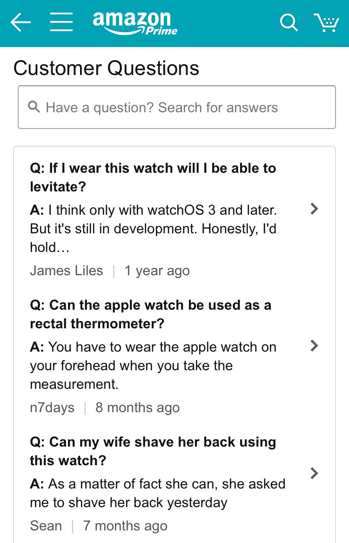
Task: Open the rectal thermometer question
Action: pyautogui.click(x=150, y=314)
